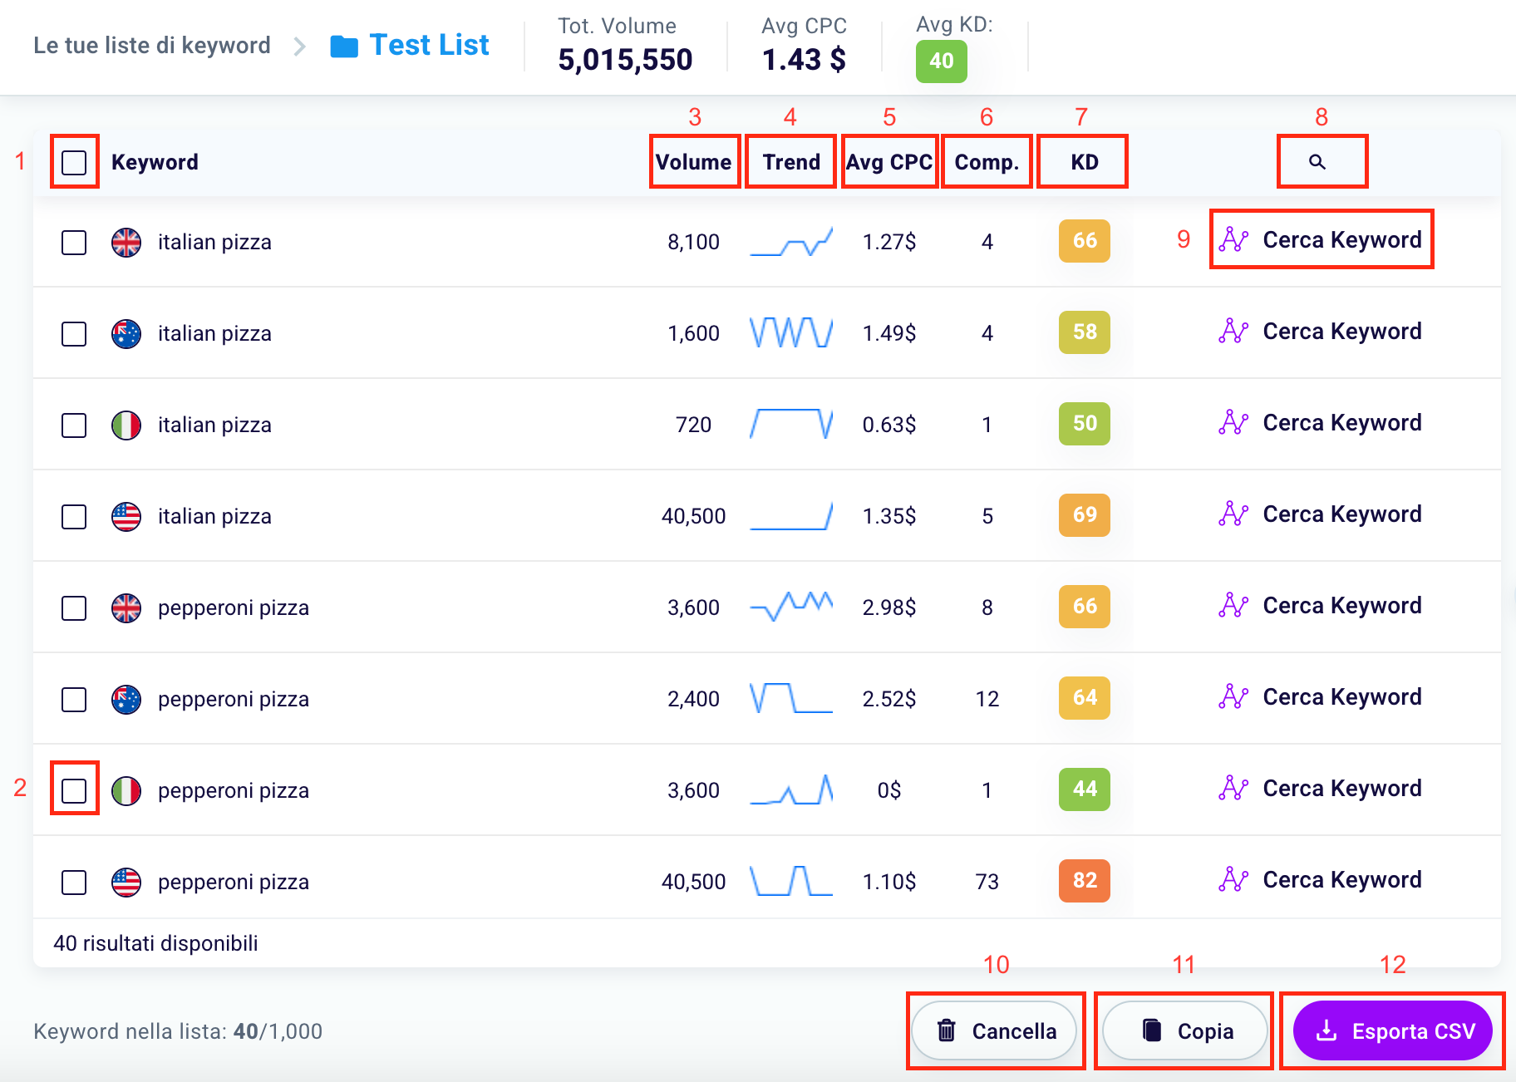Image resolution: width=1516 pixels, height=1082 pixels.
Task: Toggle the select-all checkbox in Keyword header
Action: (x=74, y=163)
